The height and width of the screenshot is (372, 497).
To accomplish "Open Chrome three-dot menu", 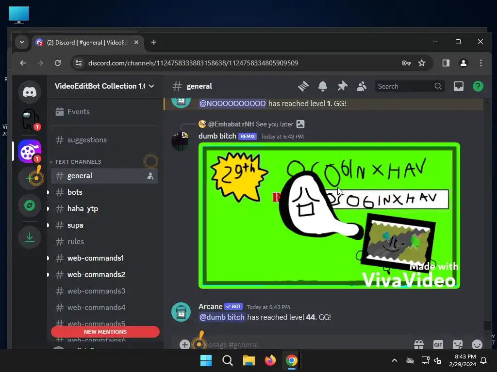I will coord(481,63).
